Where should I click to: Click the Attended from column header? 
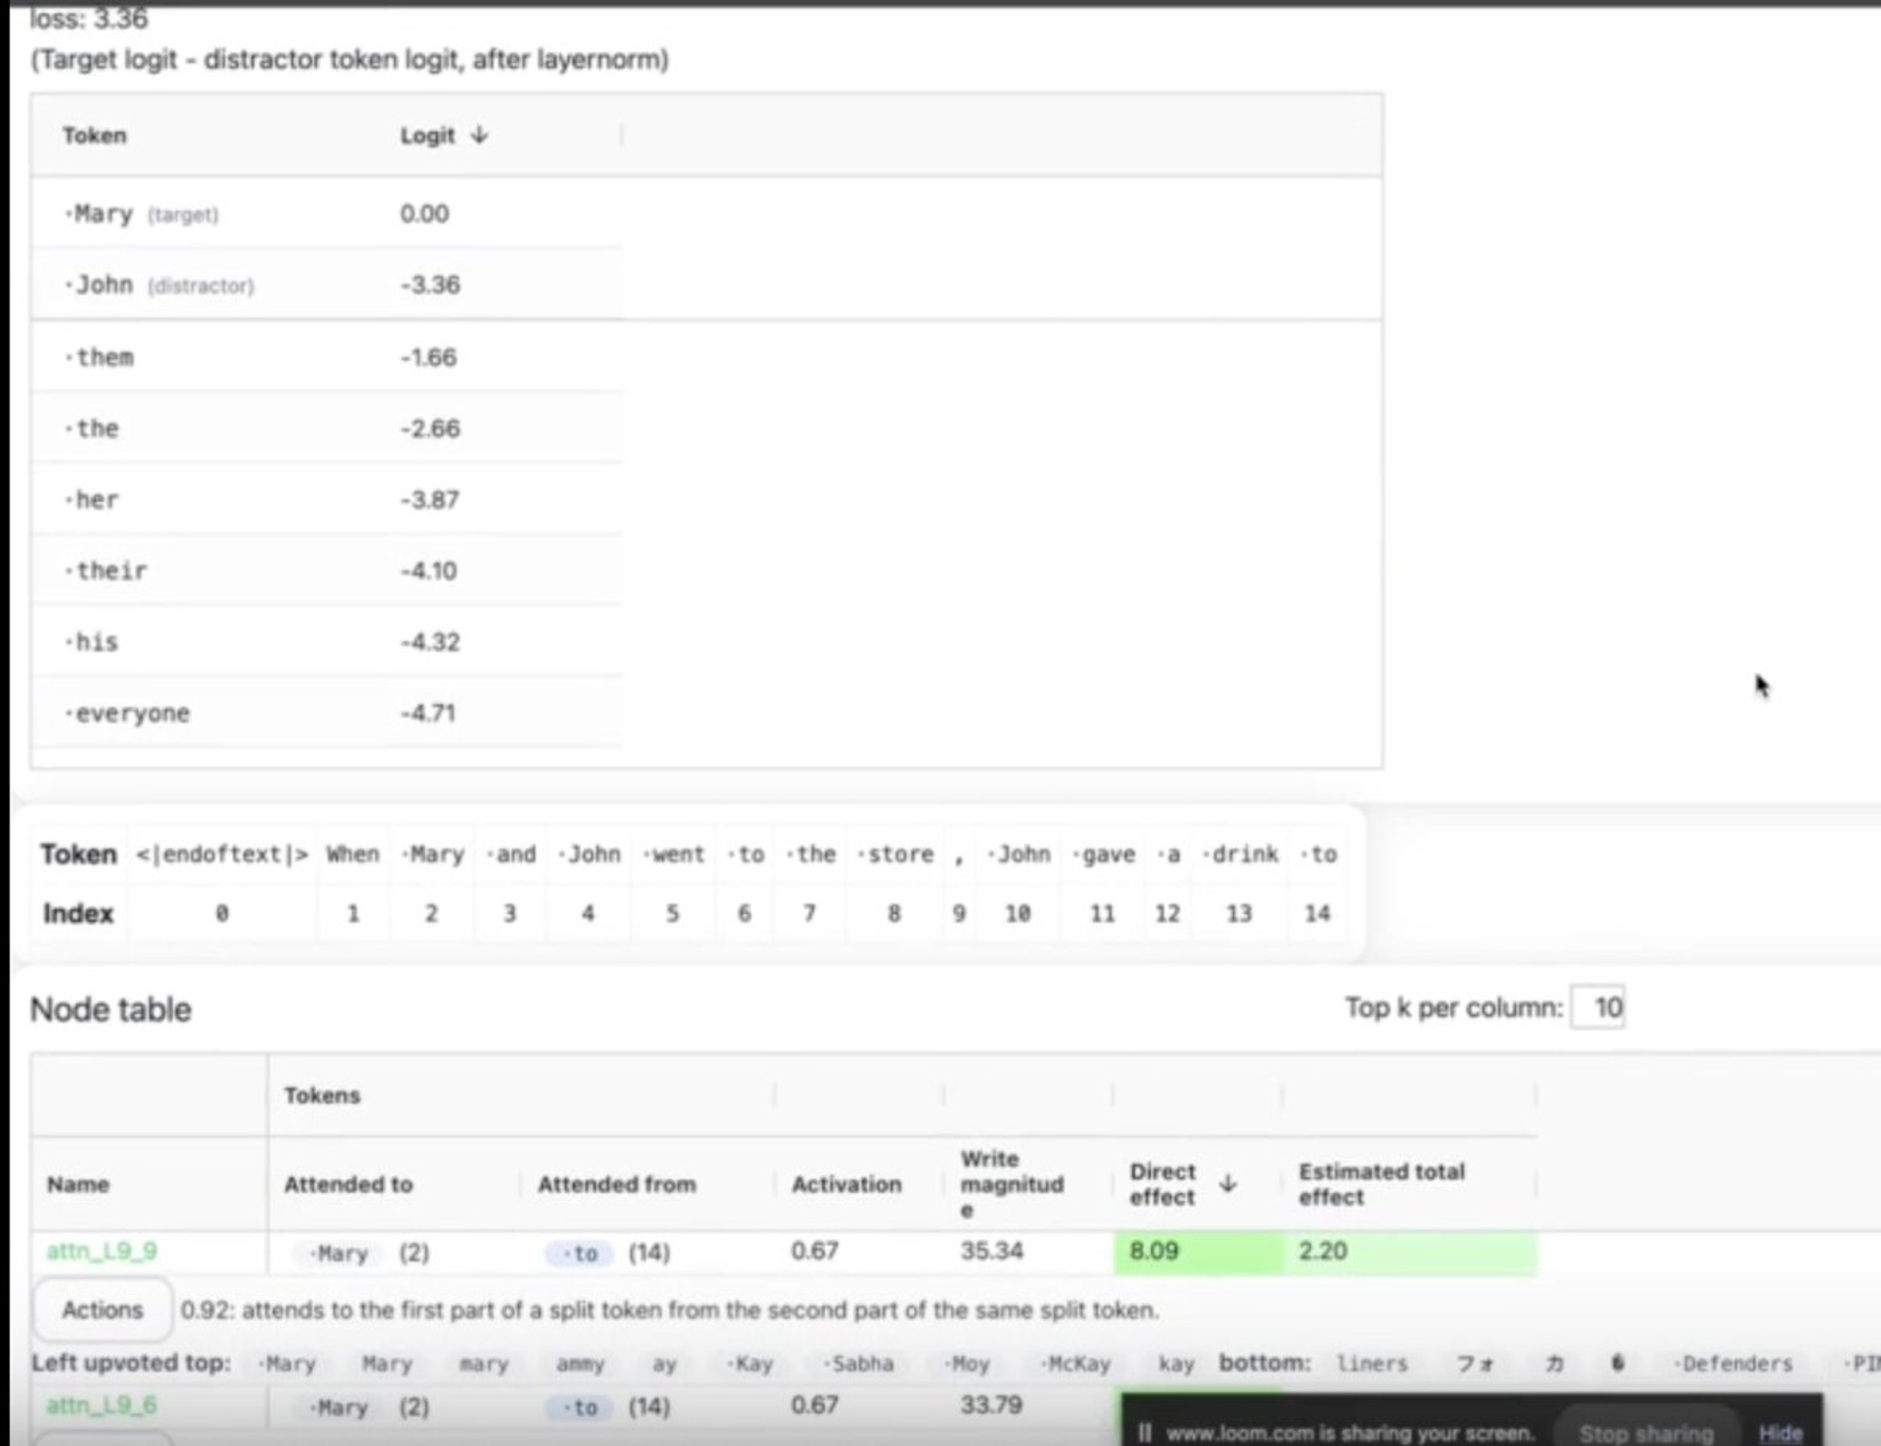pos(616,1184)
